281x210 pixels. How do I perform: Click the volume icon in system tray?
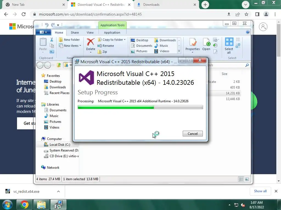[243, 205]
